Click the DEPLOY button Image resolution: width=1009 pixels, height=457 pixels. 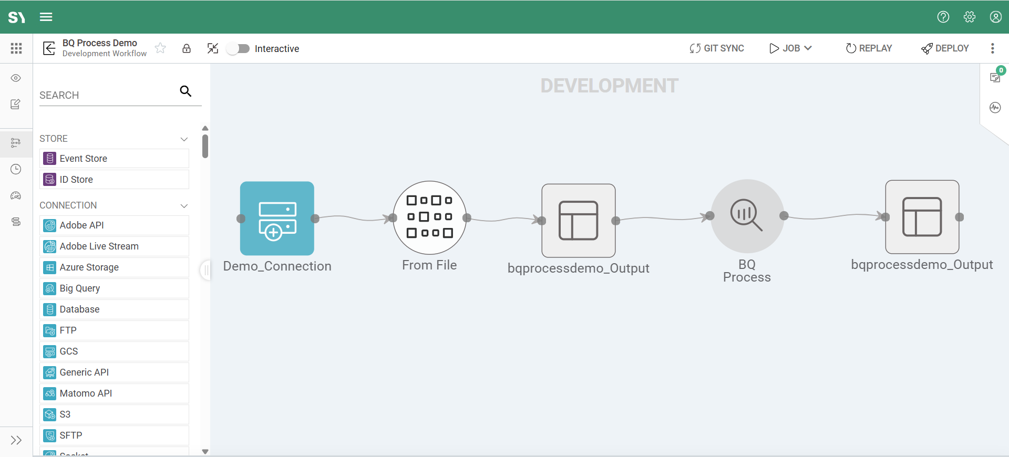click(x=945, y=48)
